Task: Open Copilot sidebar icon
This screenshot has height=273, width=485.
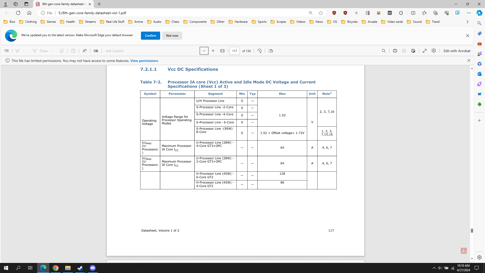Action: coord(479,13)
